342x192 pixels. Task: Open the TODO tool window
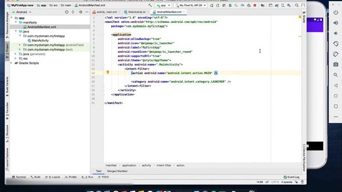(103, 177)
